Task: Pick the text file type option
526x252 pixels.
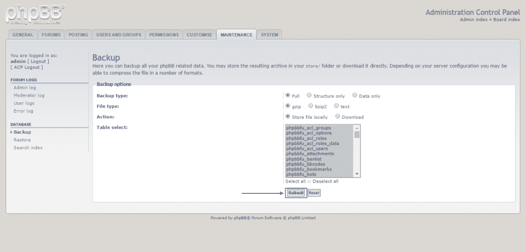Action: [336, 106]
